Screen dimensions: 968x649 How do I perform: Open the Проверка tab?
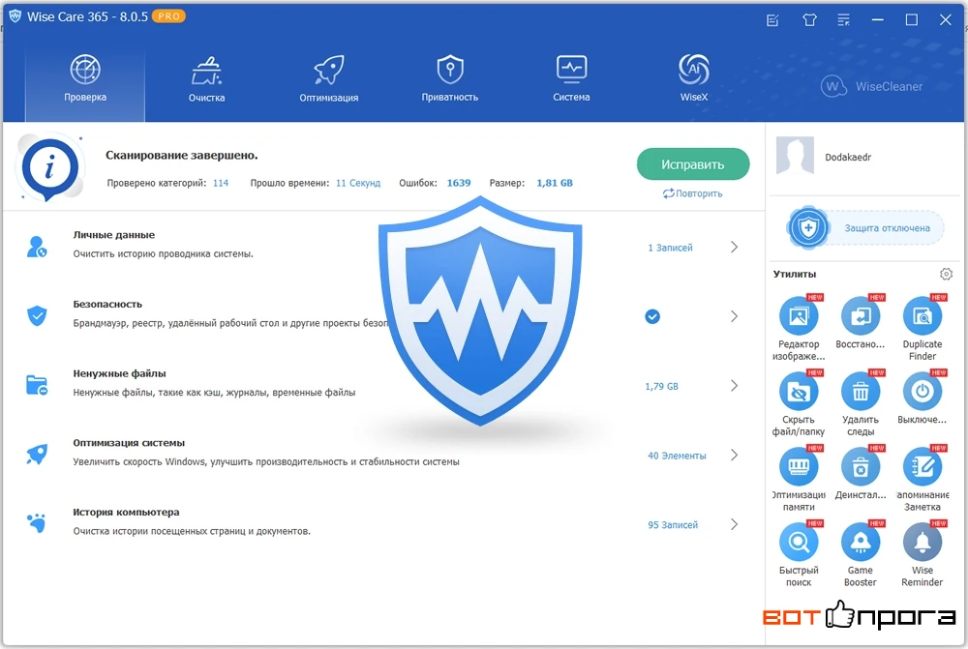click(x=85, y=78)
